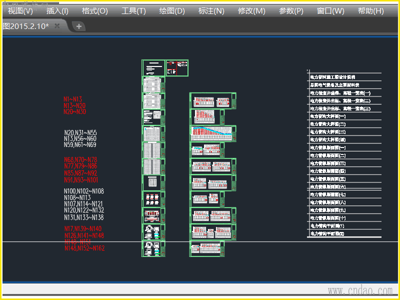This screenshot has height=300, width=400.
Task: Click table row 电力管纵断面图(九)
Action: point(344,210)
